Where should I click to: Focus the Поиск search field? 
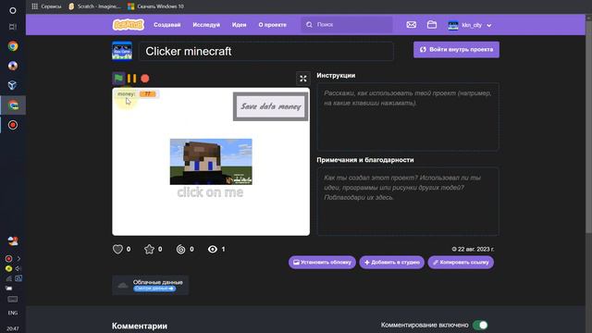(347, 25)
